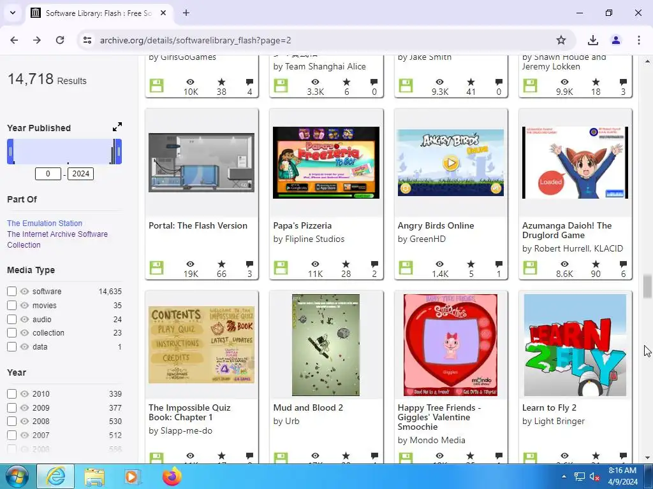
Task: Reload the archive.org page
Action: [x=60, y=40]
